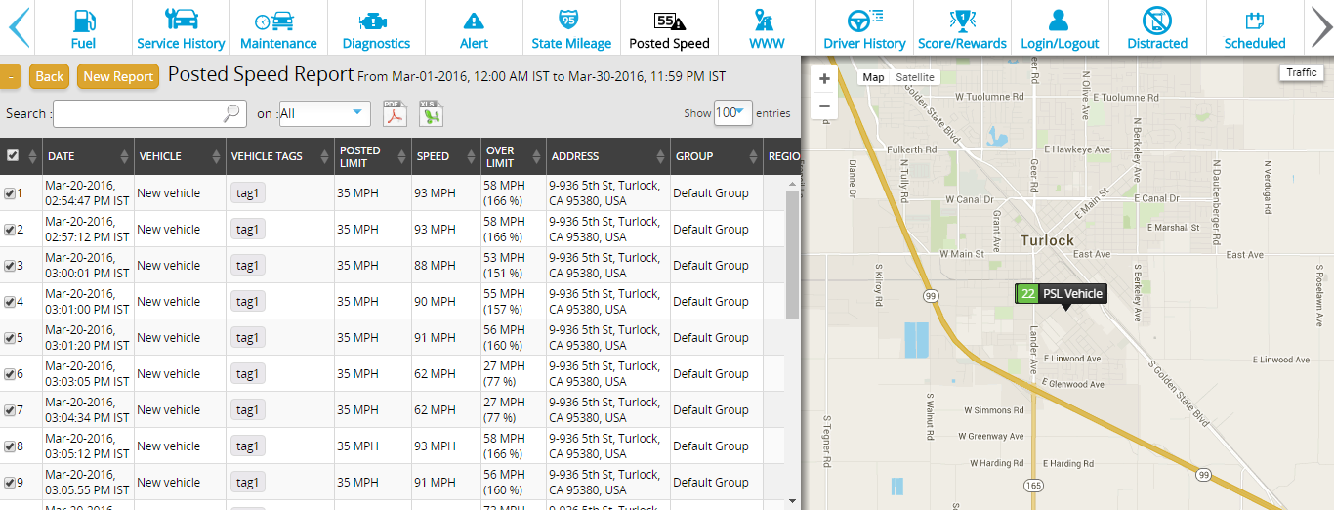This screenshot has width=1334, height=510.
Task: Uncheck row 4 checkbox
Action: [x=9, y=302]
